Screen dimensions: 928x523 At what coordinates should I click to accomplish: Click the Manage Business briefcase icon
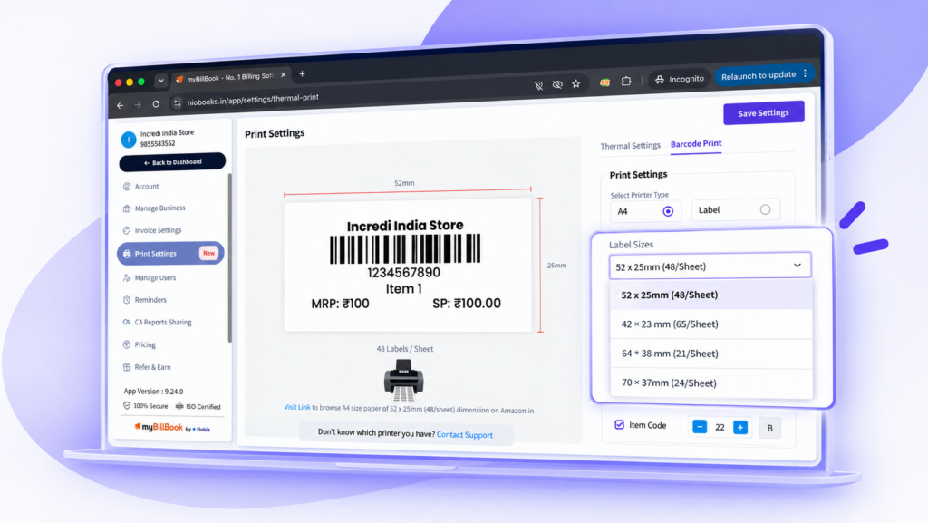pyautogui.click(x=127, y=208)
